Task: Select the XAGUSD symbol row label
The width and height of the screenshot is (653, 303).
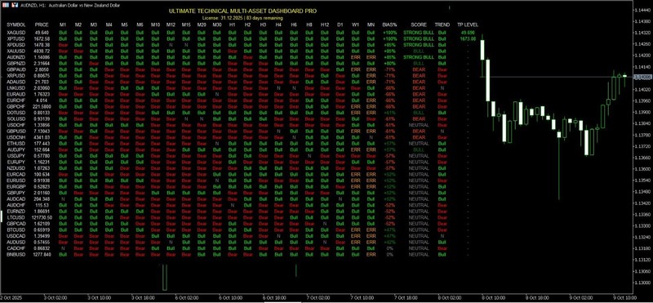Action: (x=16, y=33)
